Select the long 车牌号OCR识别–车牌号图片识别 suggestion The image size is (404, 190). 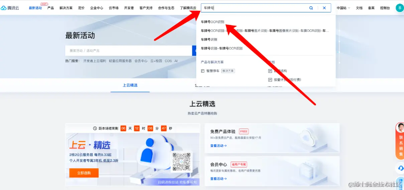coord(265,31)
